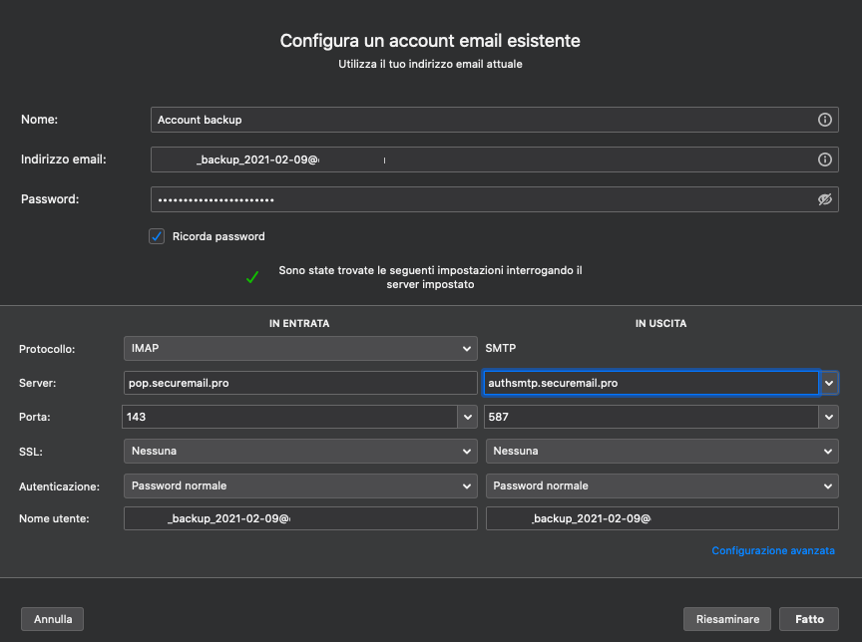The width and height of the screenshot is (862, 642).
Task: Uncheck the Ricorda password checkbox
Action: (x=157, y=236)
